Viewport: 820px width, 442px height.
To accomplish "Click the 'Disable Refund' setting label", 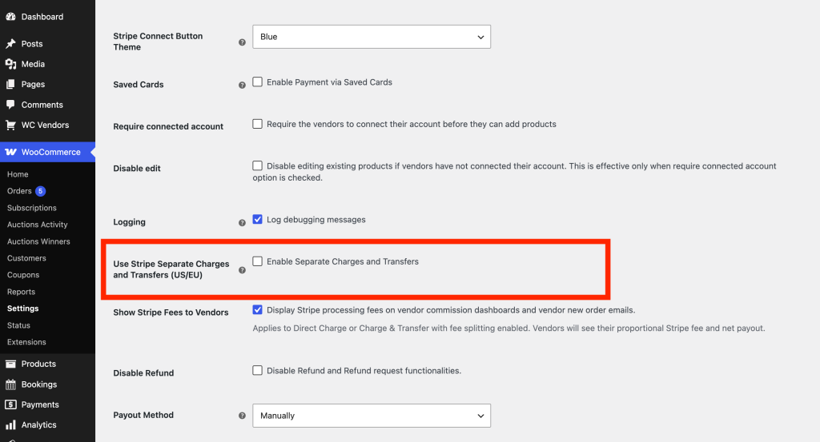I will click(143, 372).
